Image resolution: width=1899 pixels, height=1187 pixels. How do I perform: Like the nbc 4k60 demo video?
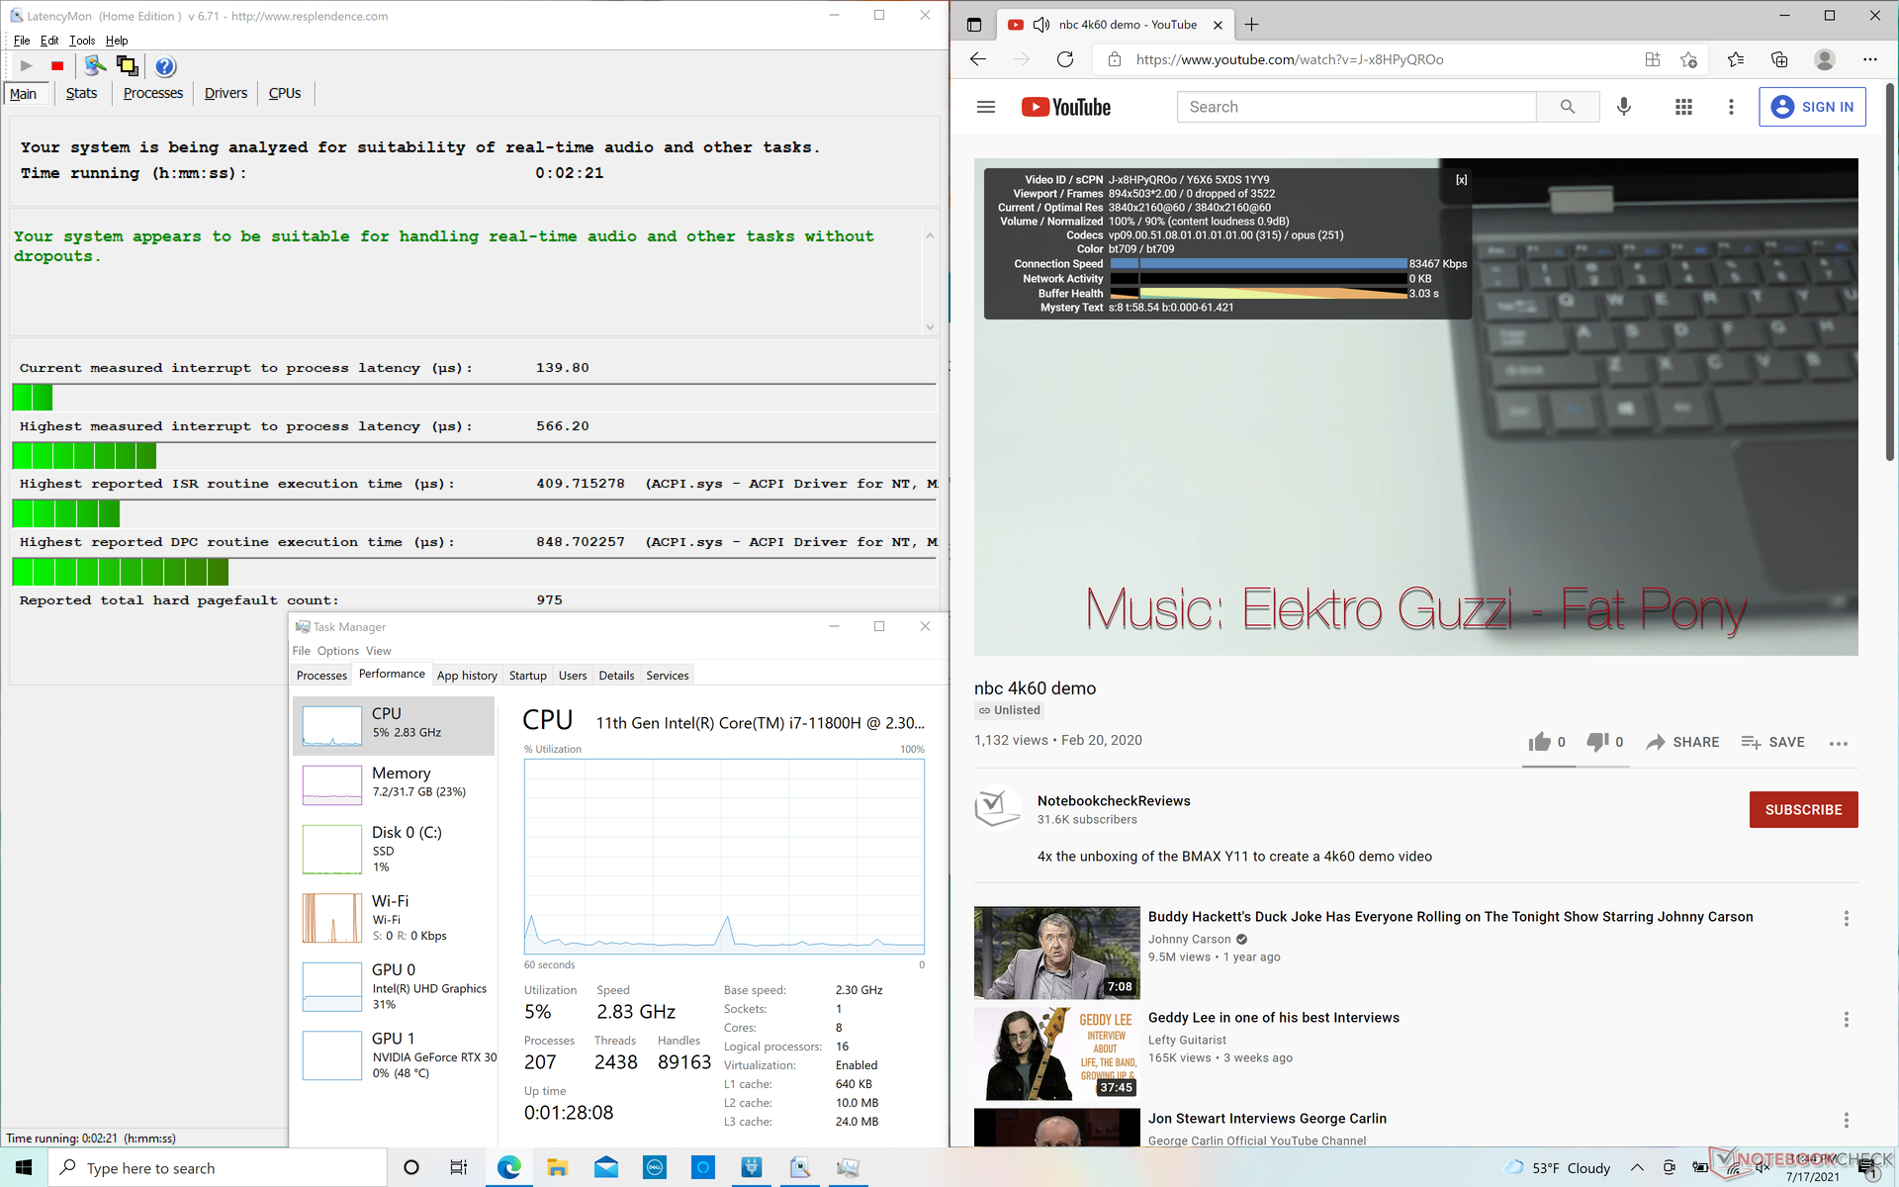[x=1540, y=742]
